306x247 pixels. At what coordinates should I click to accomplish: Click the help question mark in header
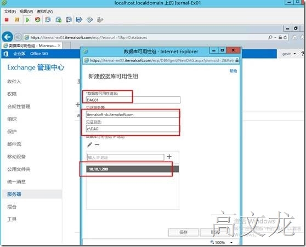click(303, 54)
